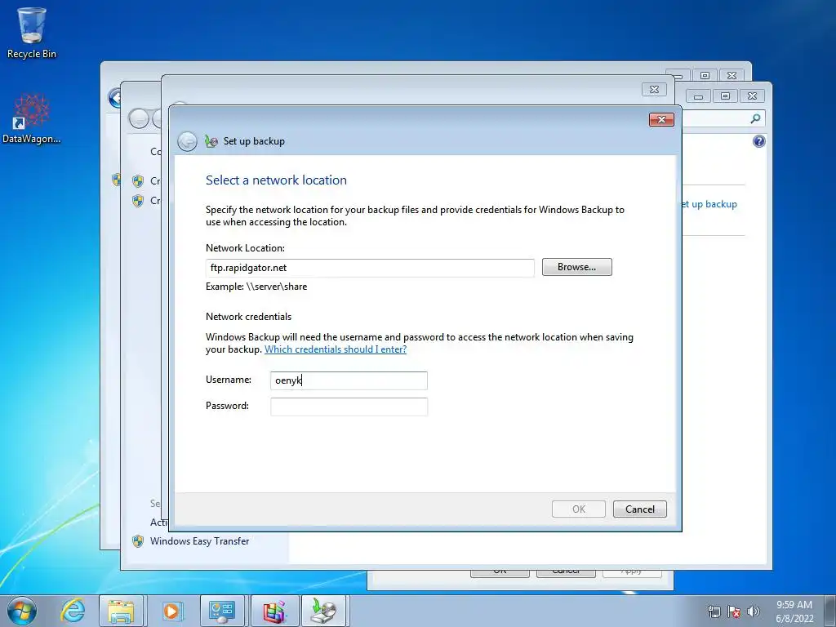Click the greyed OK button in backup dialog

pos(579,509)
